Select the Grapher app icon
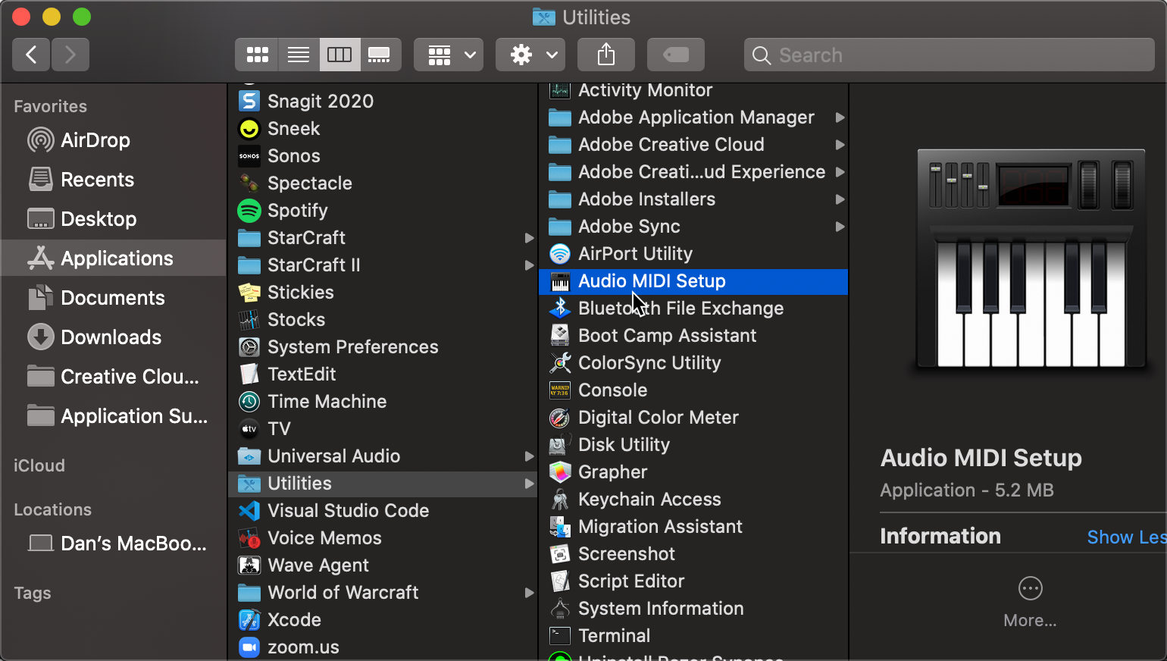Screen dimensions: 1167x661 [x=560, y=472]
